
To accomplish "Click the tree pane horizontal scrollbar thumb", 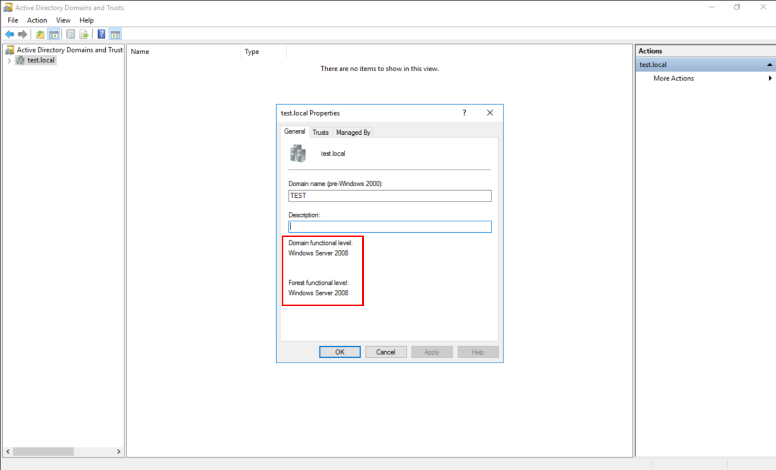I will pyautogui.click(x=43, y=451).
